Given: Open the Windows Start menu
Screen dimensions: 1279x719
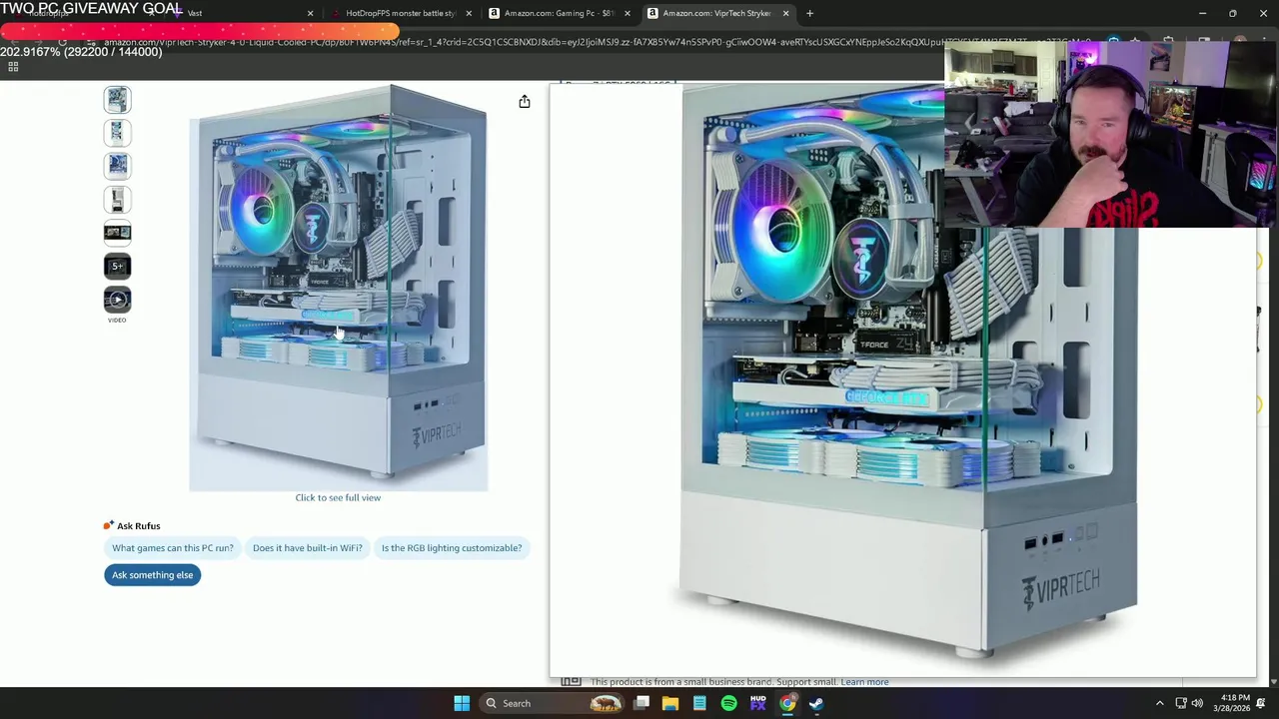Looking at the screenshot, I should click(462, 703).
